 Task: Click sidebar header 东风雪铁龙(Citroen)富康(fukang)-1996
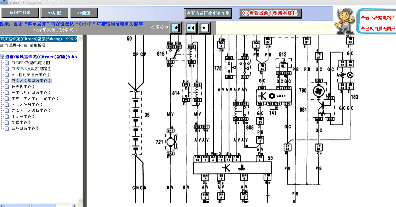click(38, 39)
